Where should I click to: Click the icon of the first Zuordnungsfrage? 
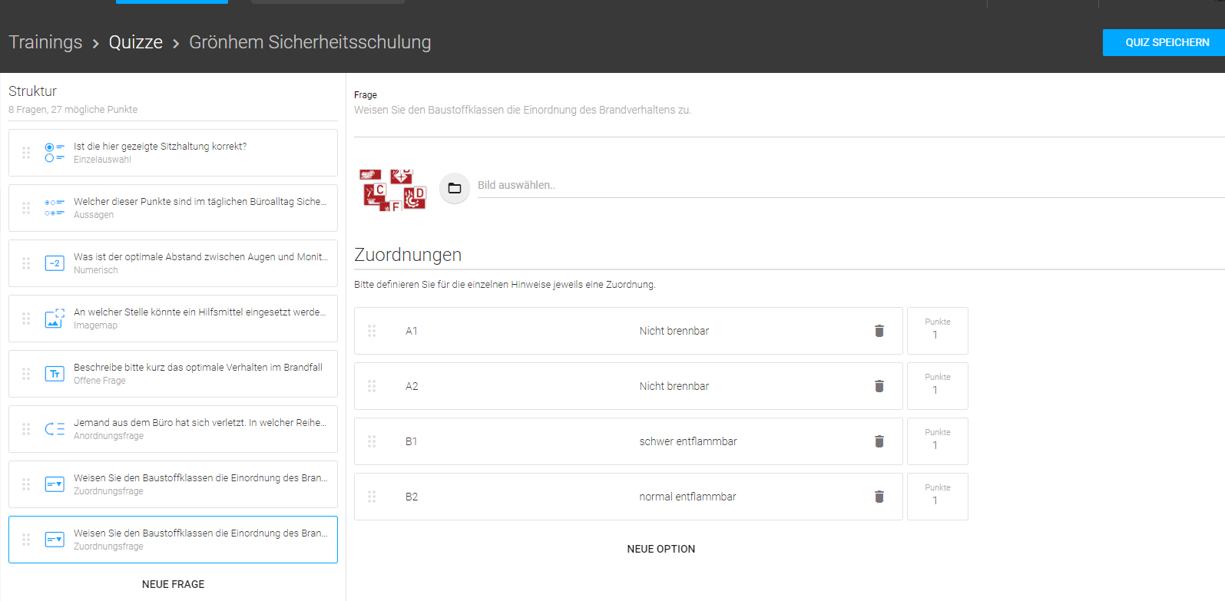(55, 484)
